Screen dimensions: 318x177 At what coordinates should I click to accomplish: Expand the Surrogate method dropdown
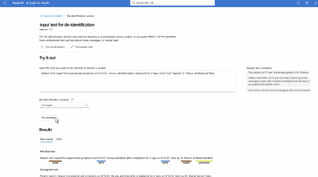(x=65, y=105)
